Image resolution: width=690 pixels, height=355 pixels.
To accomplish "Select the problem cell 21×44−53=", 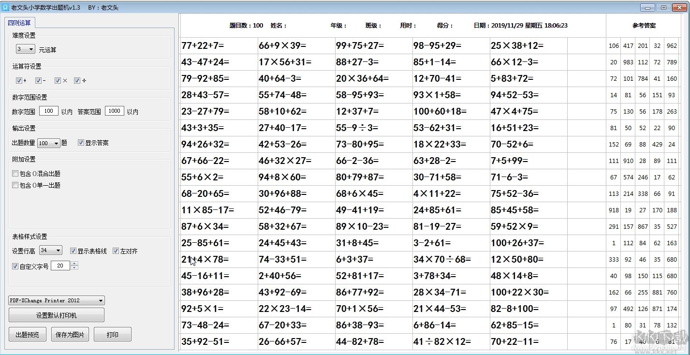I will tap(451, 309).
